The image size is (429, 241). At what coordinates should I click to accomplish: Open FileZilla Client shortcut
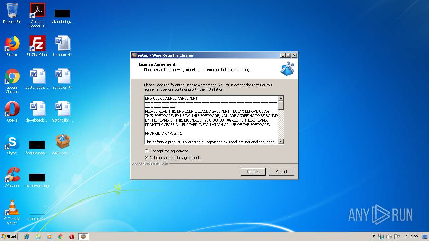pyautogui.click(x=37, y=46)
